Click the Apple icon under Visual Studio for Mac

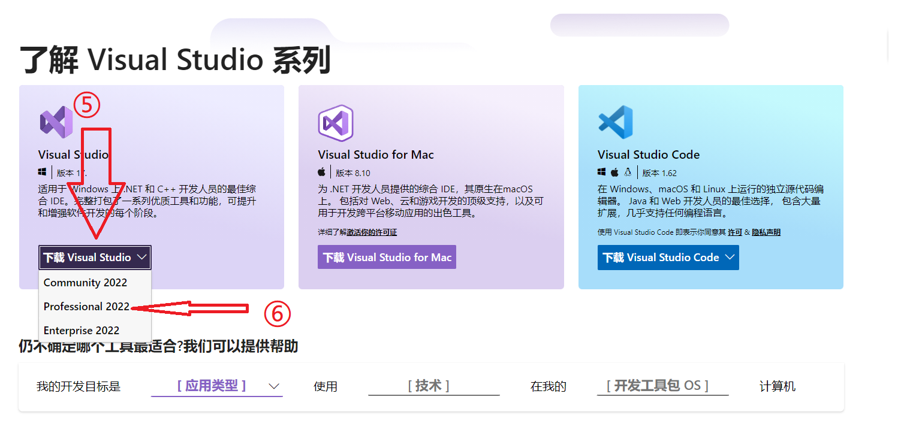coord(322,172)
